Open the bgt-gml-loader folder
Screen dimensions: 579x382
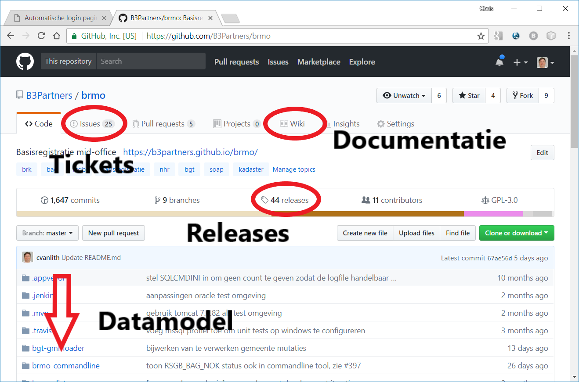pos(58,348)
